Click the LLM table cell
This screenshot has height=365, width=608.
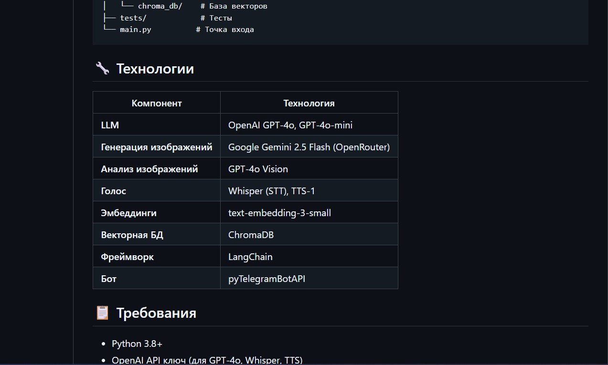pos(157,125)
